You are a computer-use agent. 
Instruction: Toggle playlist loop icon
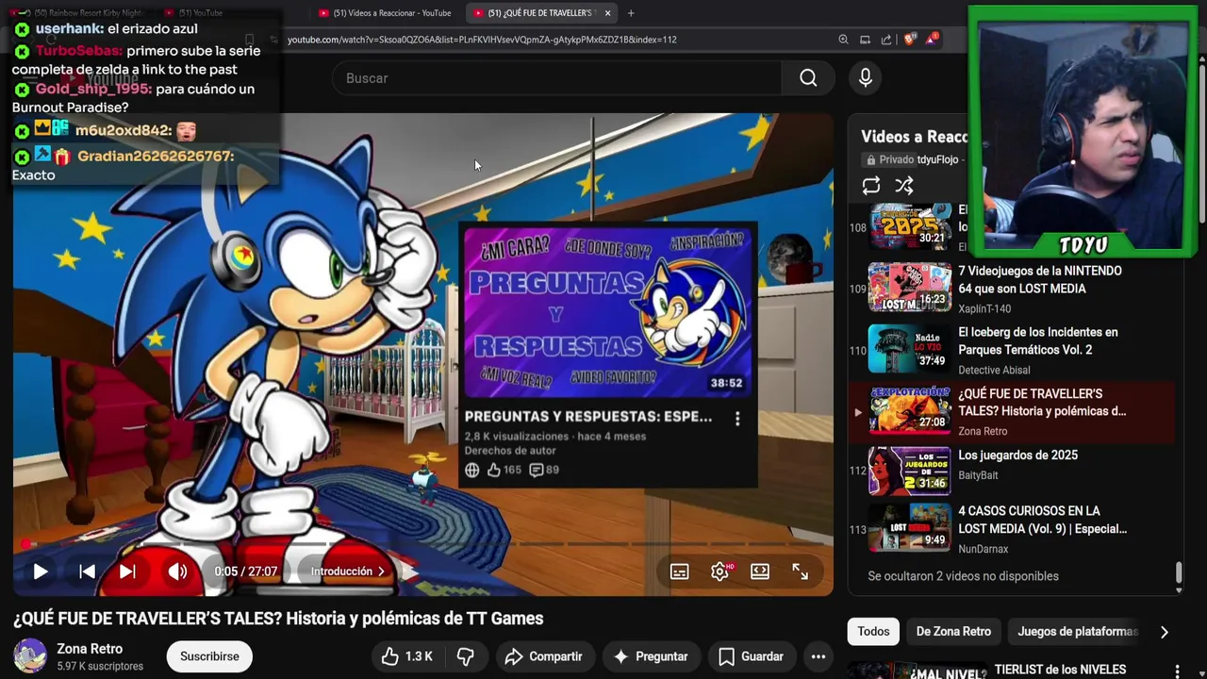tap(871, 186)
